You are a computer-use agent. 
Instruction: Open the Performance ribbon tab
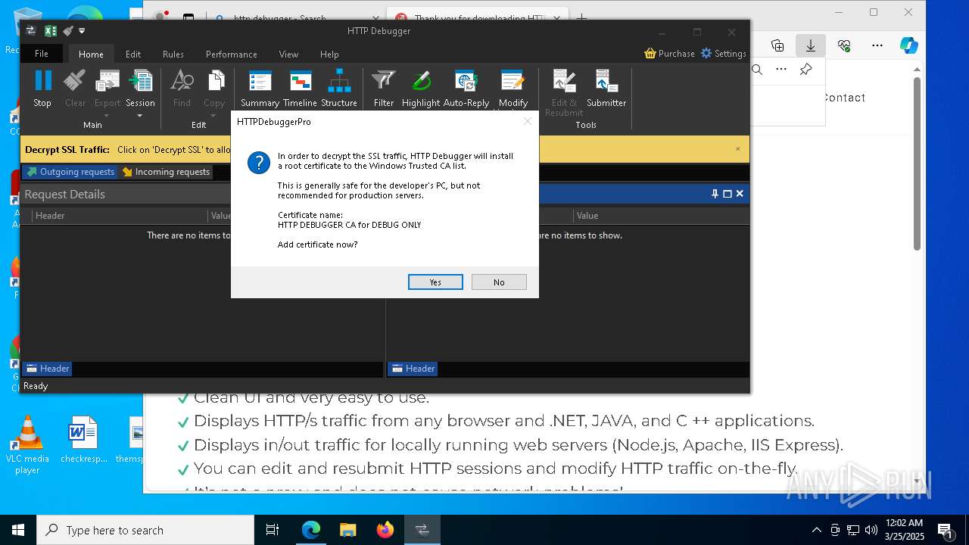(x=231, y=54)
